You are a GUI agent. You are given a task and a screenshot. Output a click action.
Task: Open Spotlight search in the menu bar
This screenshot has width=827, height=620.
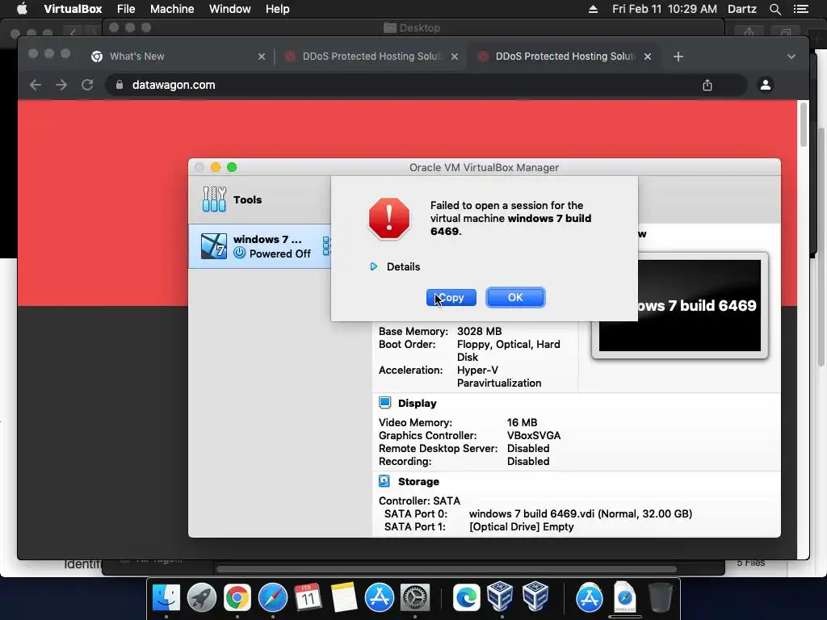point(775,9)
